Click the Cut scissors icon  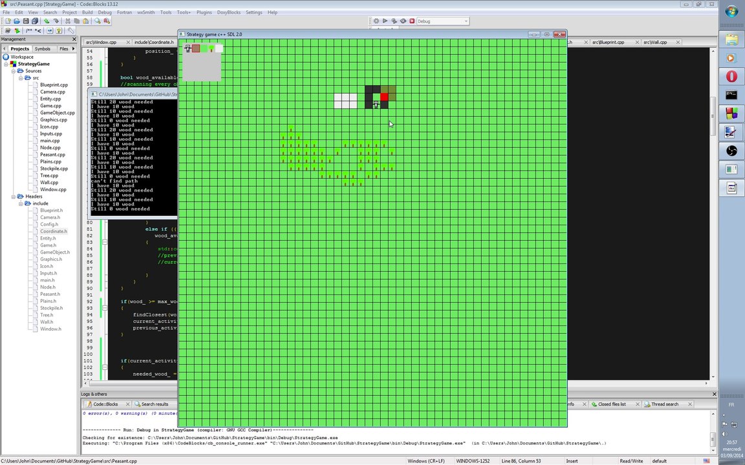(x=68, y=21)
